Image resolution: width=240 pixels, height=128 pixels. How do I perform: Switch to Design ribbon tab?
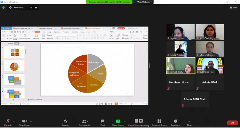tap(49, 32)
